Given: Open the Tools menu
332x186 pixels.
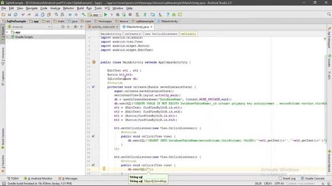Looking at the screenshot, I should [x=98, y=8].
